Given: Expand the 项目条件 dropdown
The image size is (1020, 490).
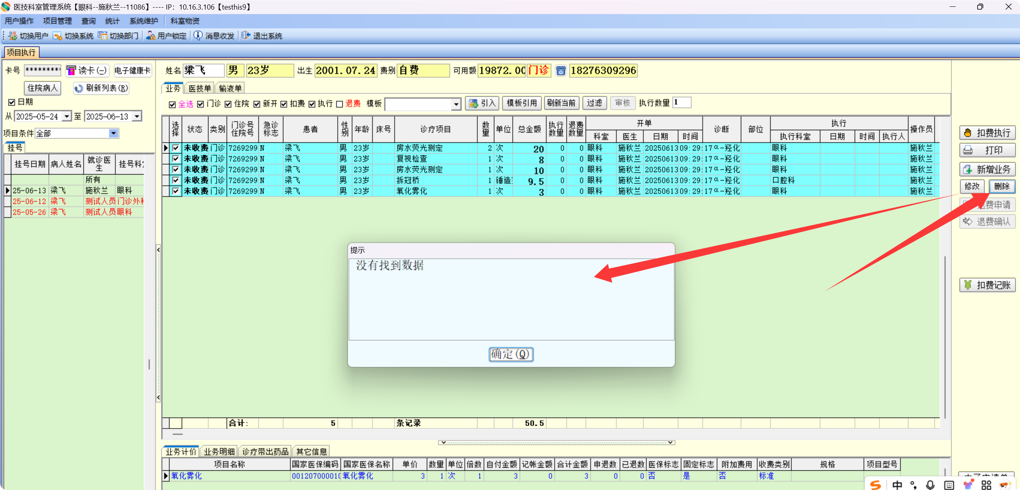Looking at the screenshot, I should click(113, 133).
